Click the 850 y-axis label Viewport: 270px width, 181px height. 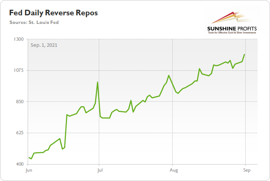20,102
